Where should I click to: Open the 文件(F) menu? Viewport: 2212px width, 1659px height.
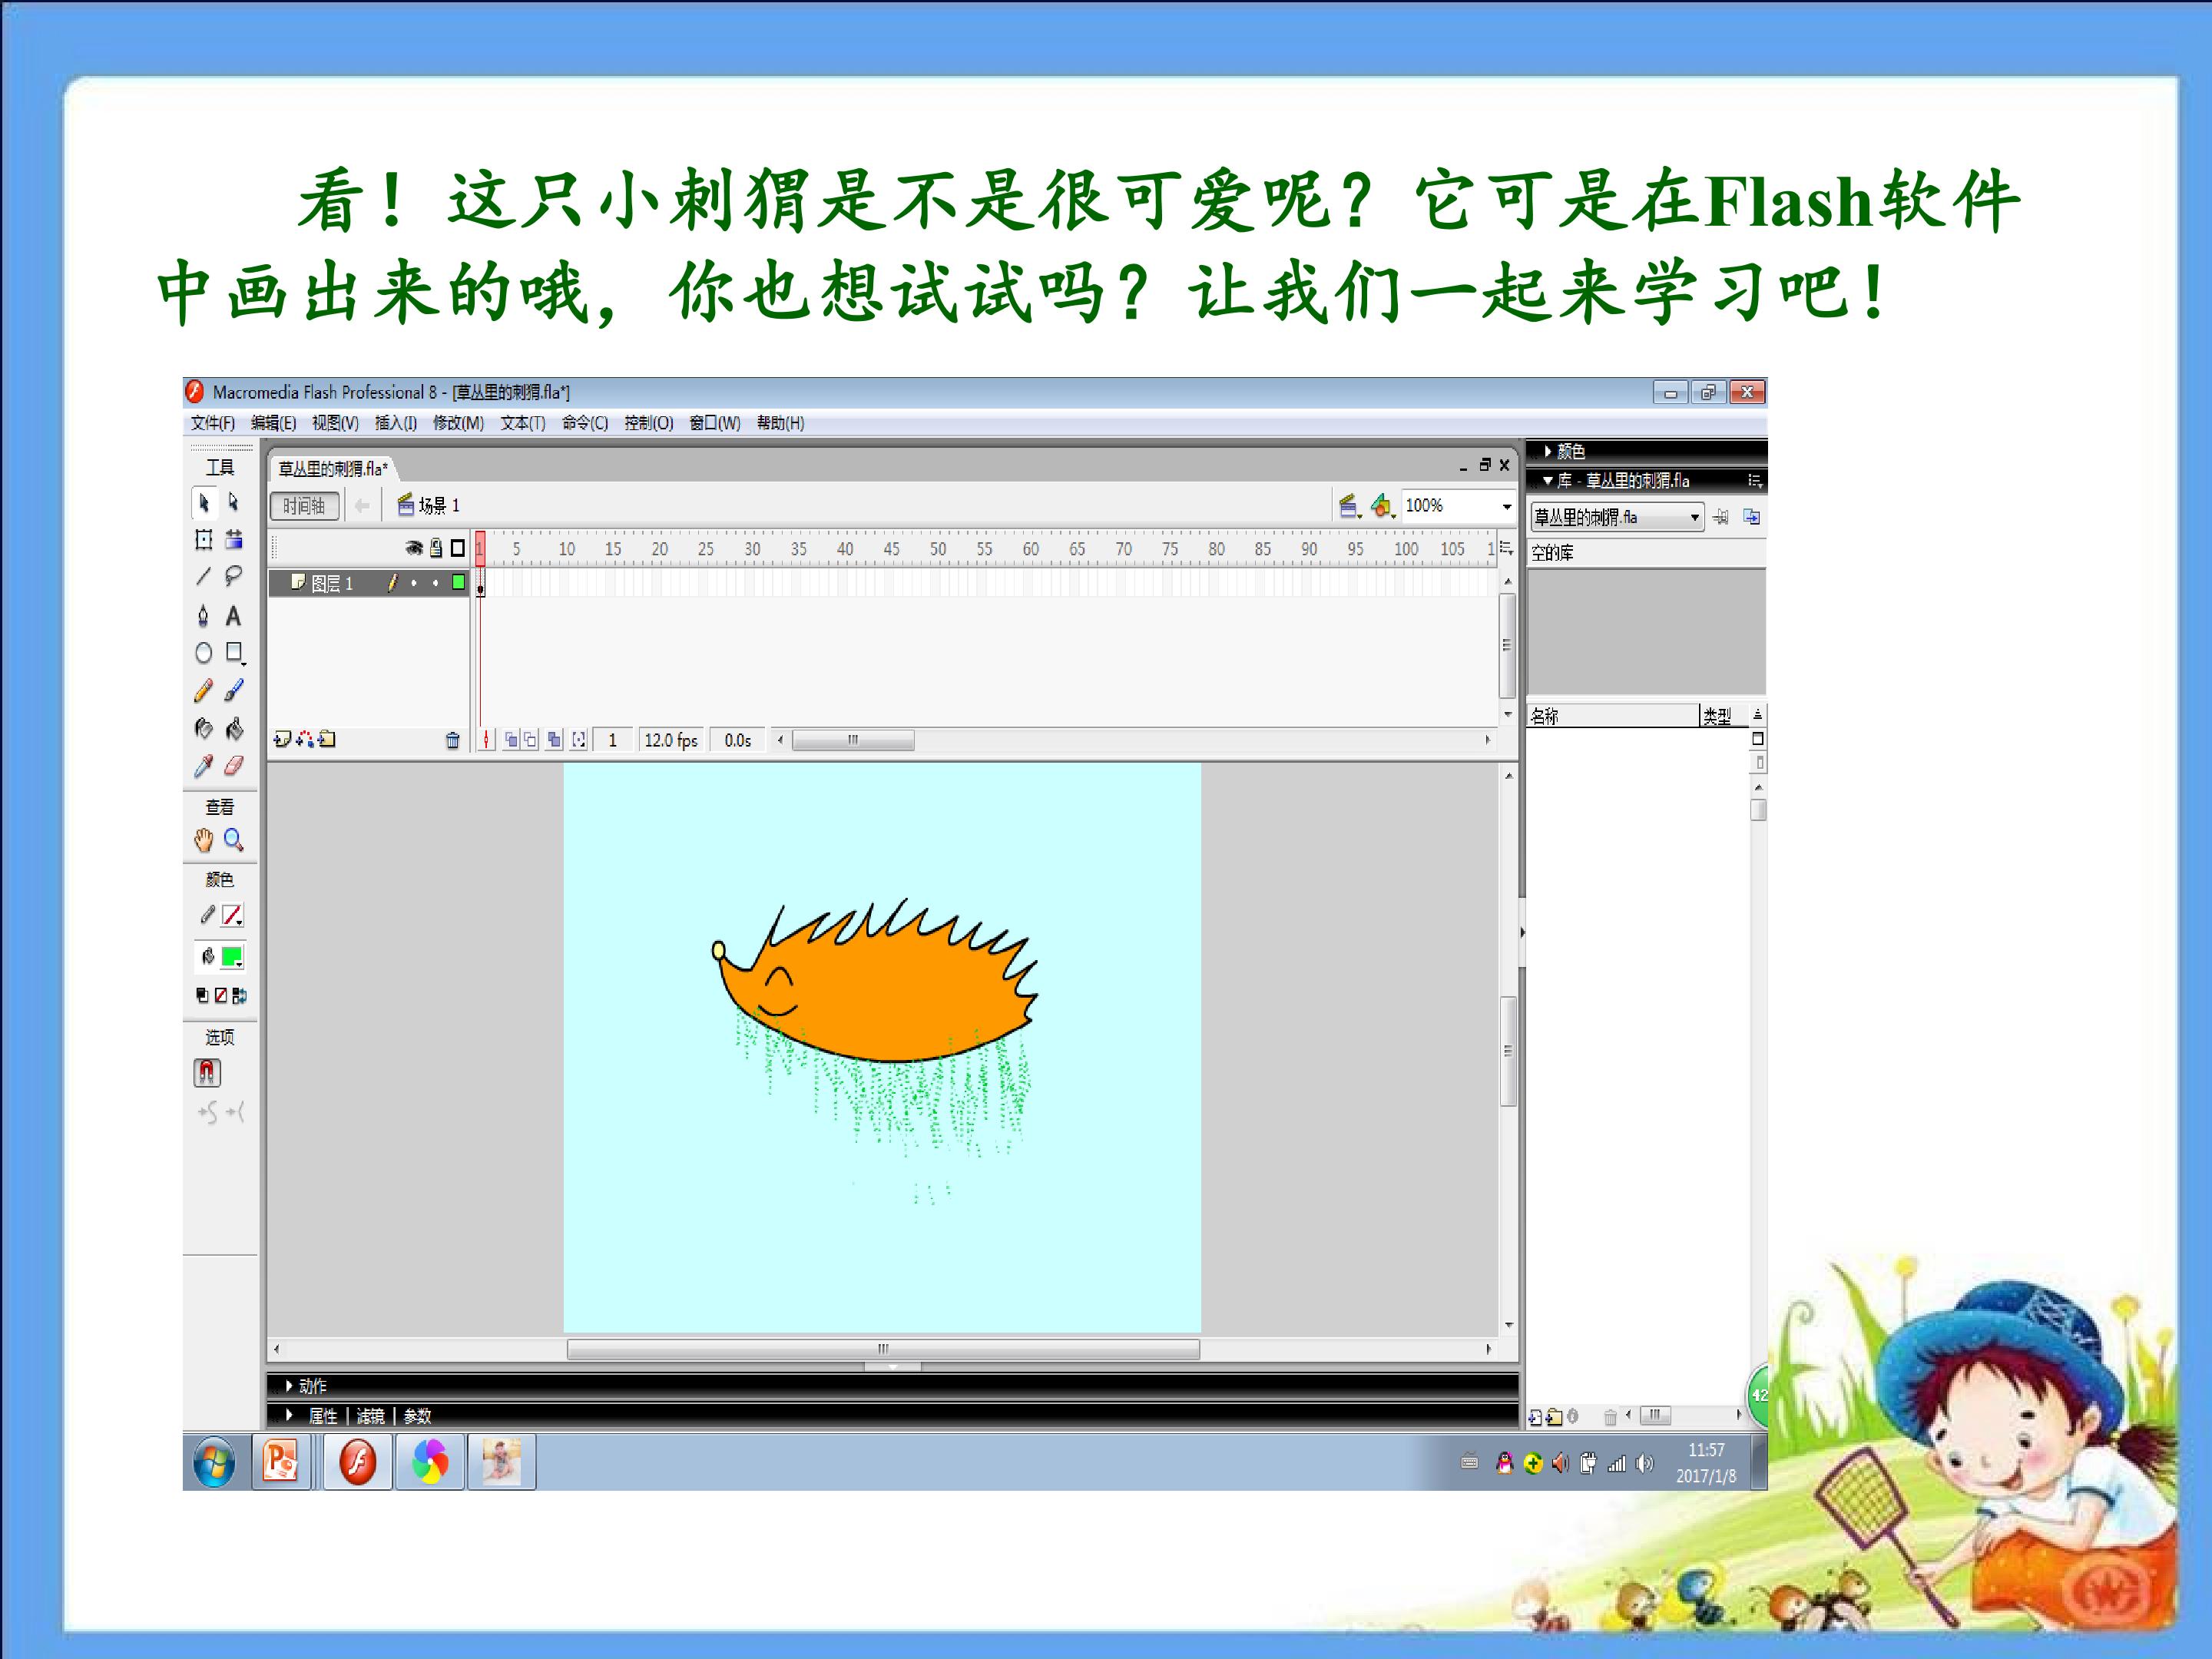tap(213, 423)
